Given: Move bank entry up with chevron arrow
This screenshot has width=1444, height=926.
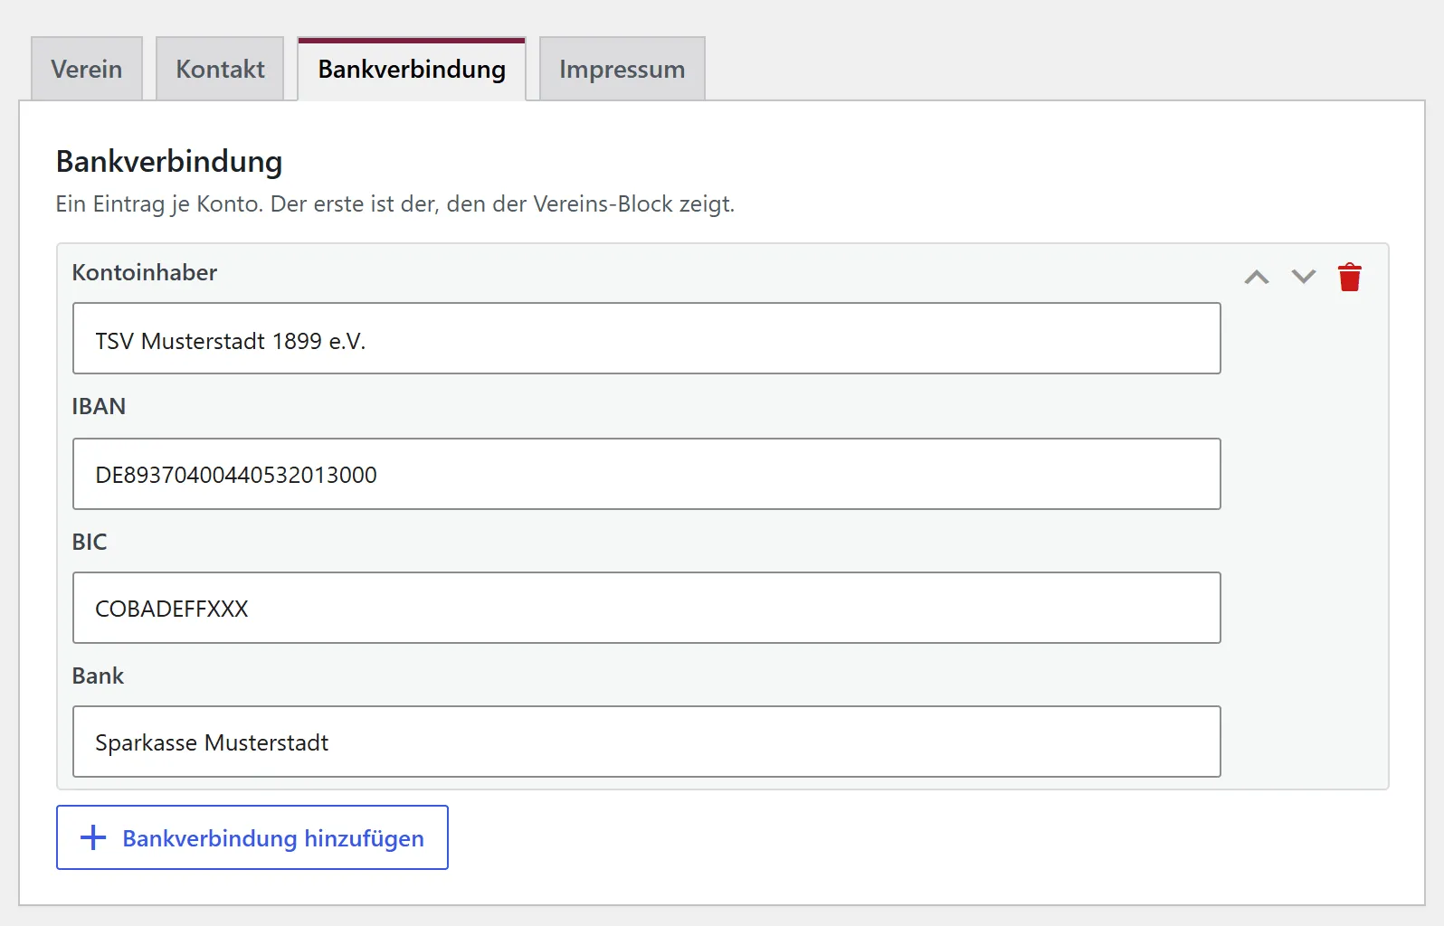Looking at the screenshot, I should click(1257, 277).
